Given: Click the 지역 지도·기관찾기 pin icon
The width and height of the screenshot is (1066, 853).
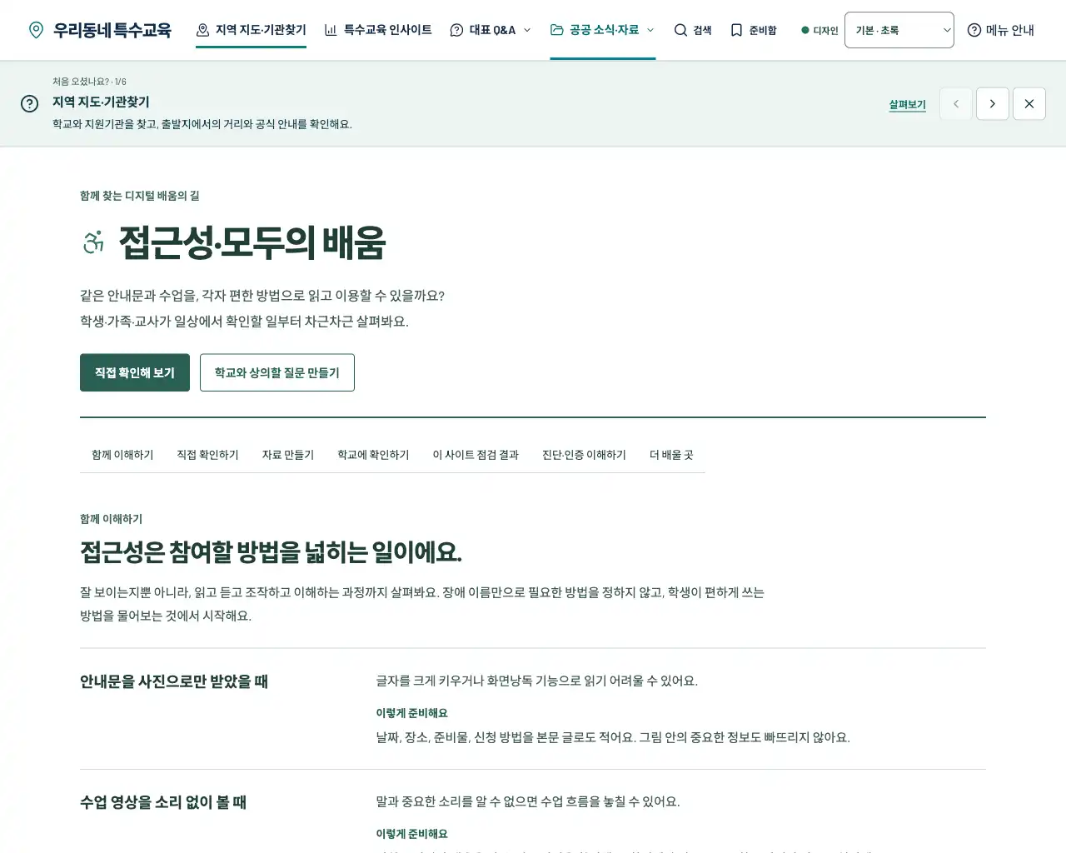Looking at the screenshot, I should tap(202, 30).
